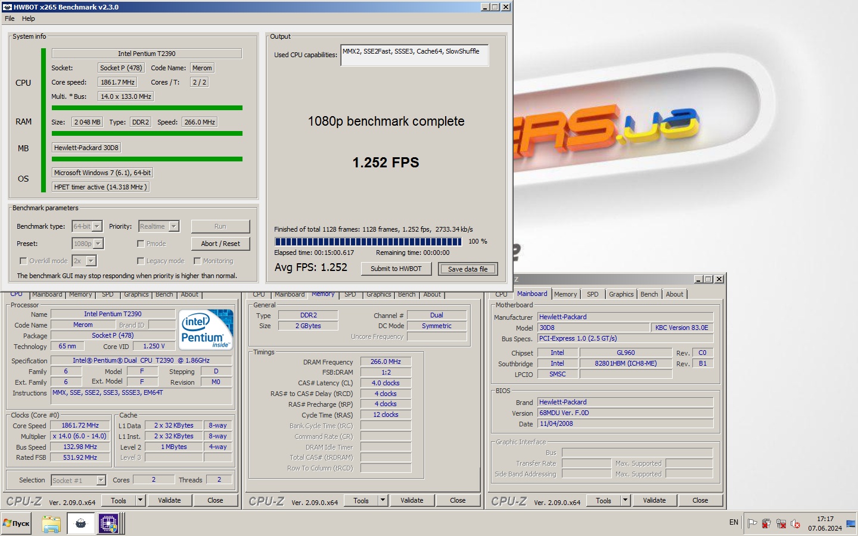
Task: Click Validate in CPU-Z CPU window
Action: [169, 500]
